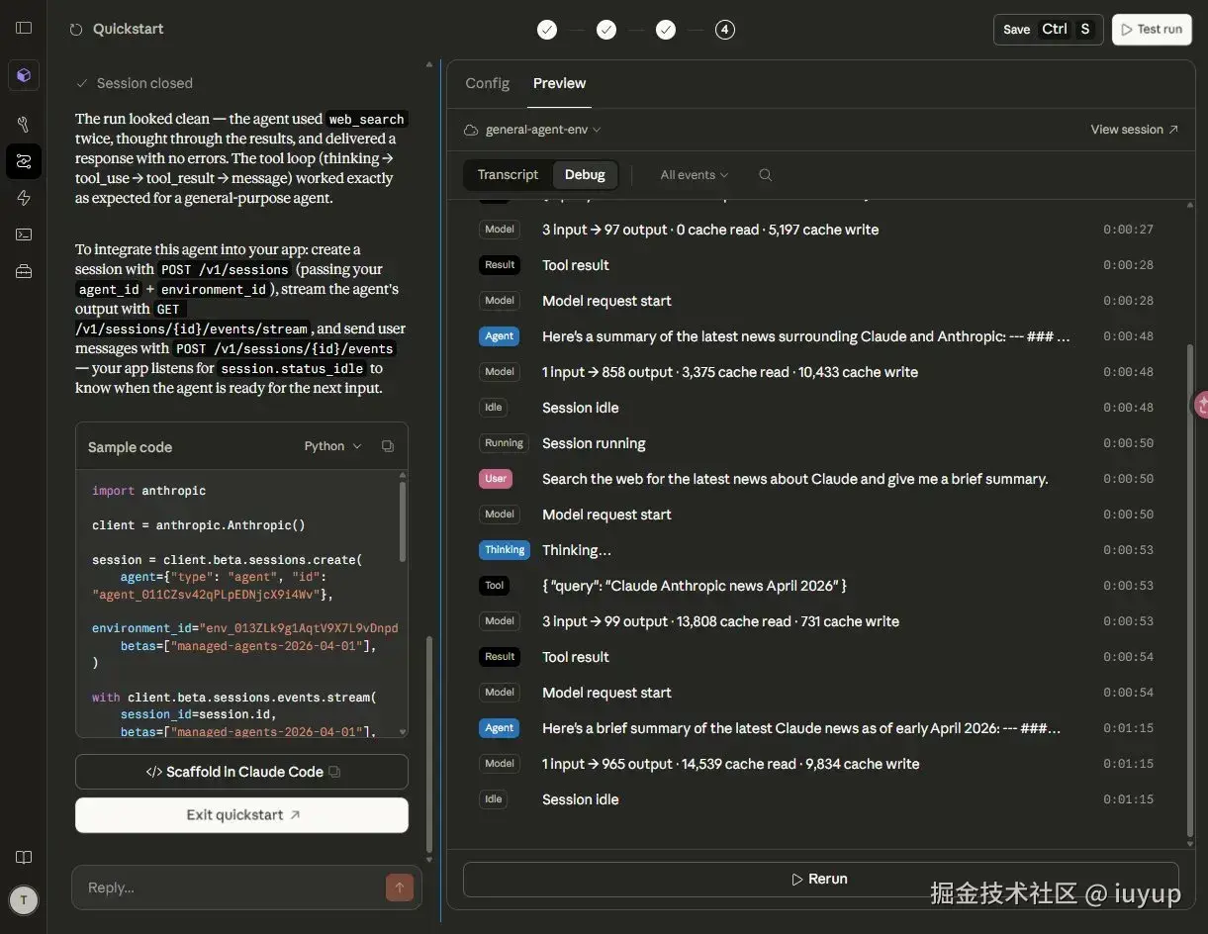This screenshot has height=934, width=1208.
Task: Open the Tool query Claude Anthropic news row
Action: pos(816,586)
